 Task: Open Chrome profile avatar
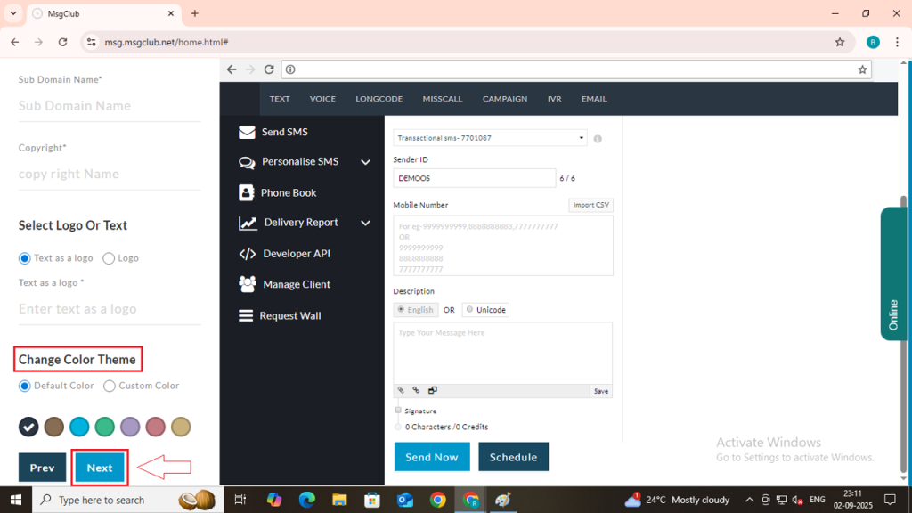(x=873, y=42)
